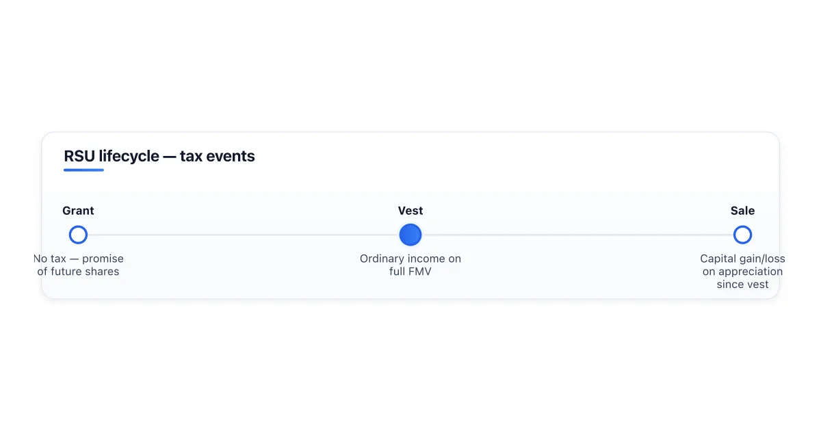
Task: Click the words tax events in heading
Action: 218,156
